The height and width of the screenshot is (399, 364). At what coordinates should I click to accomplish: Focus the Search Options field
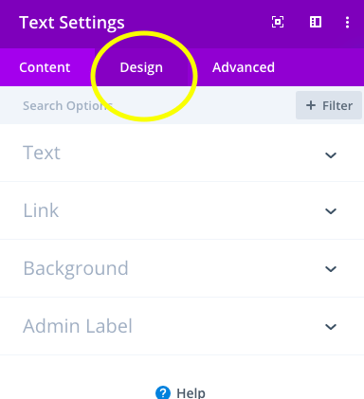(x=145, y=105)
